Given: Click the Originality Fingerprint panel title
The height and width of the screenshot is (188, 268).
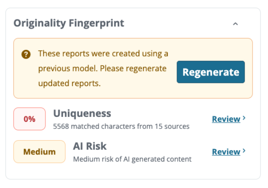Looking at the screenshot, I should click(x=69, y=23).
